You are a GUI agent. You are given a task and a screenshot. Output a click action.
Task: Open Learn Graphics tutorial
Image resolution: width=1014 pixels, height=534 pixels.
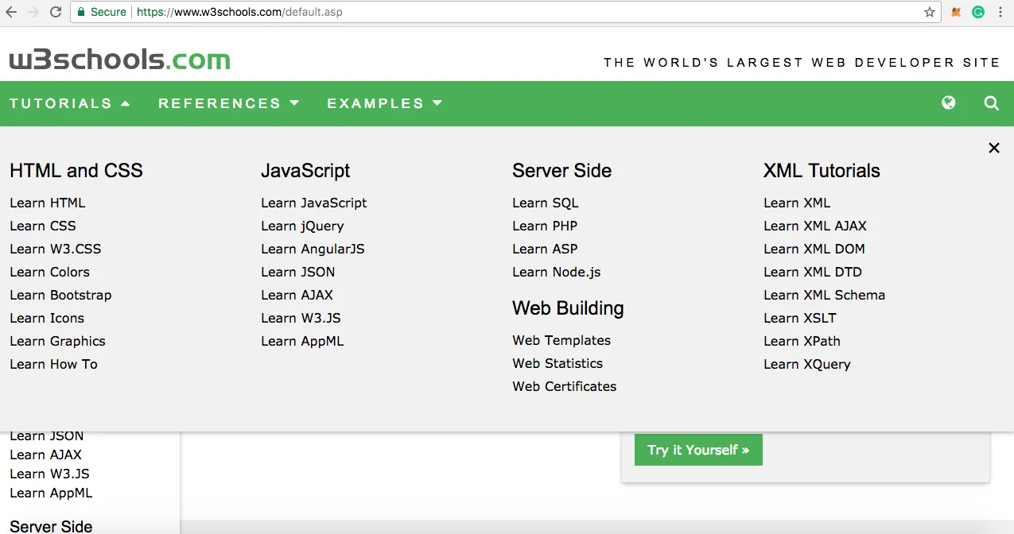click(x=57, y=341)
